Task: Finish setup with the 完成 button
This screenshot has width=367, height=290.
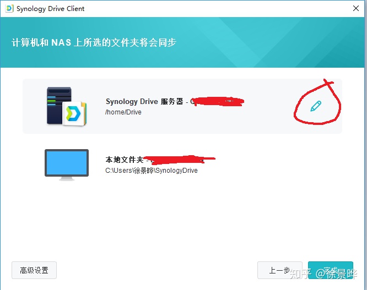Action: [331, 270]
